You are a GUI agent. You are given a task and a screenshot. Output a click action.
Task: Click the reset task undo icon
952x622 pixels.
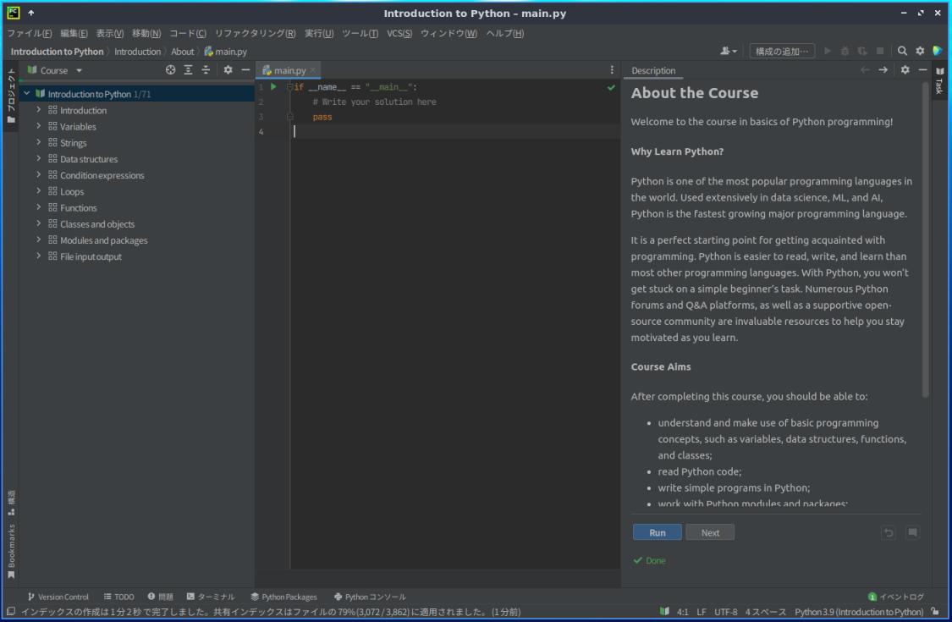(889, 532)
